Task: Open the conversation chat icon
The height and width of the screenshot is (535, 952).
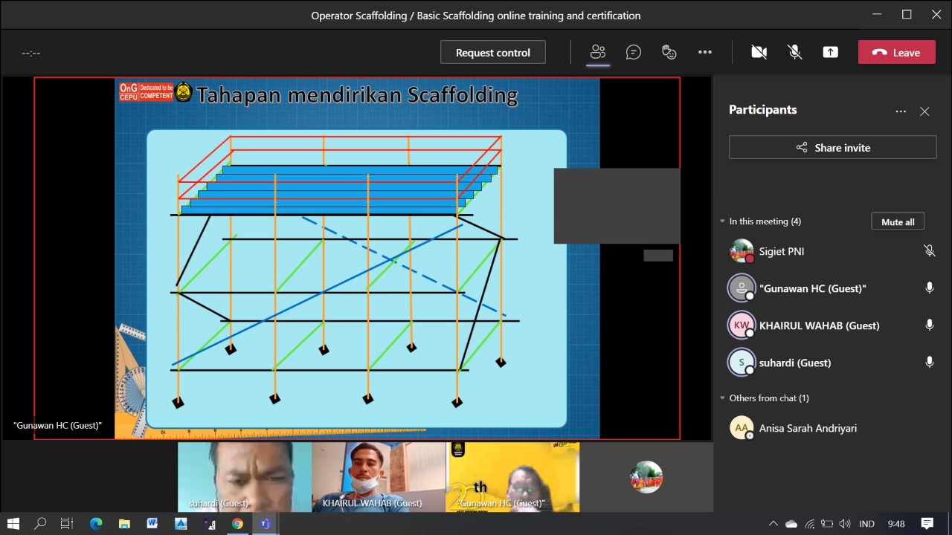Action: 634,52
